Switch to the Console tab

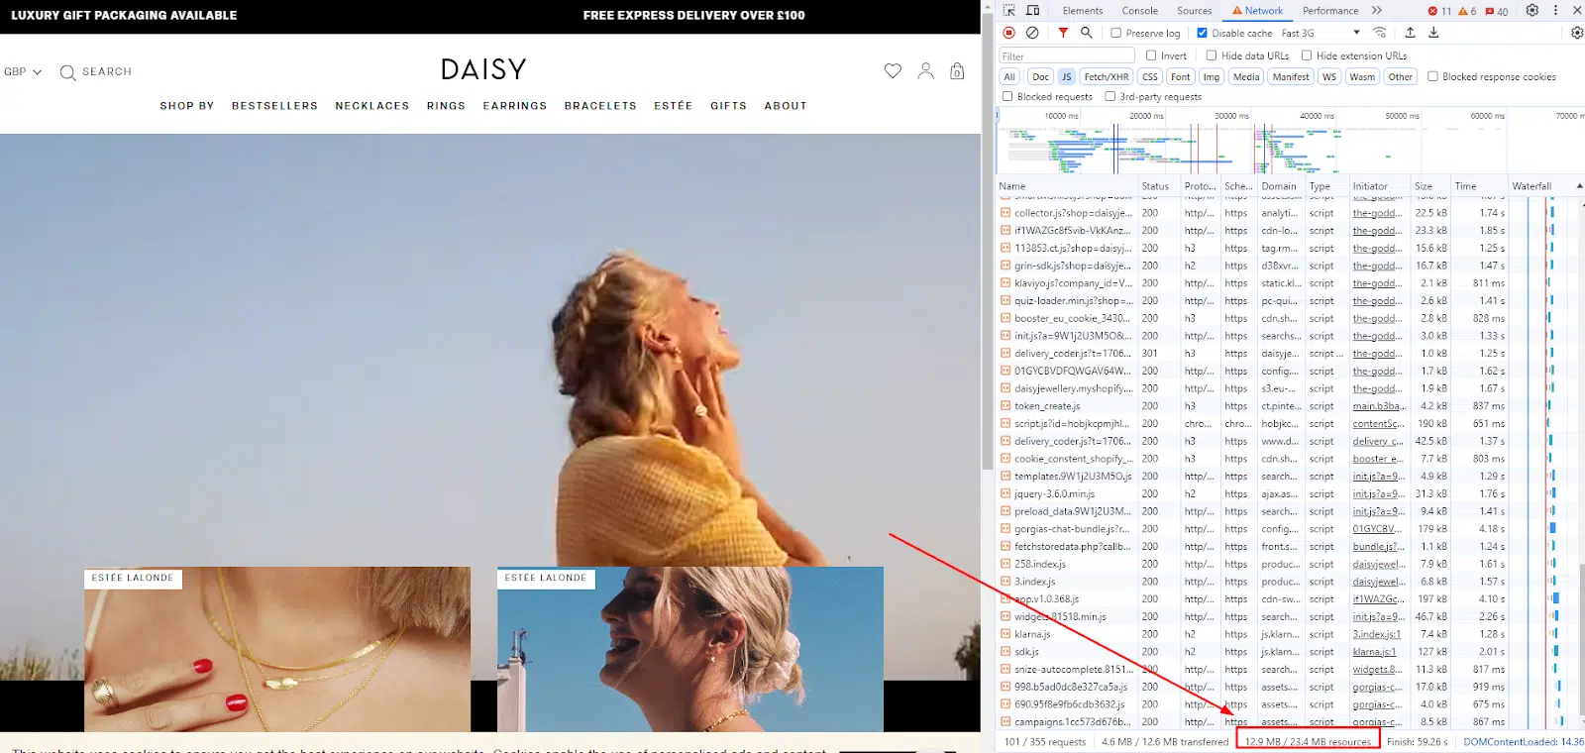(1140, 11)
